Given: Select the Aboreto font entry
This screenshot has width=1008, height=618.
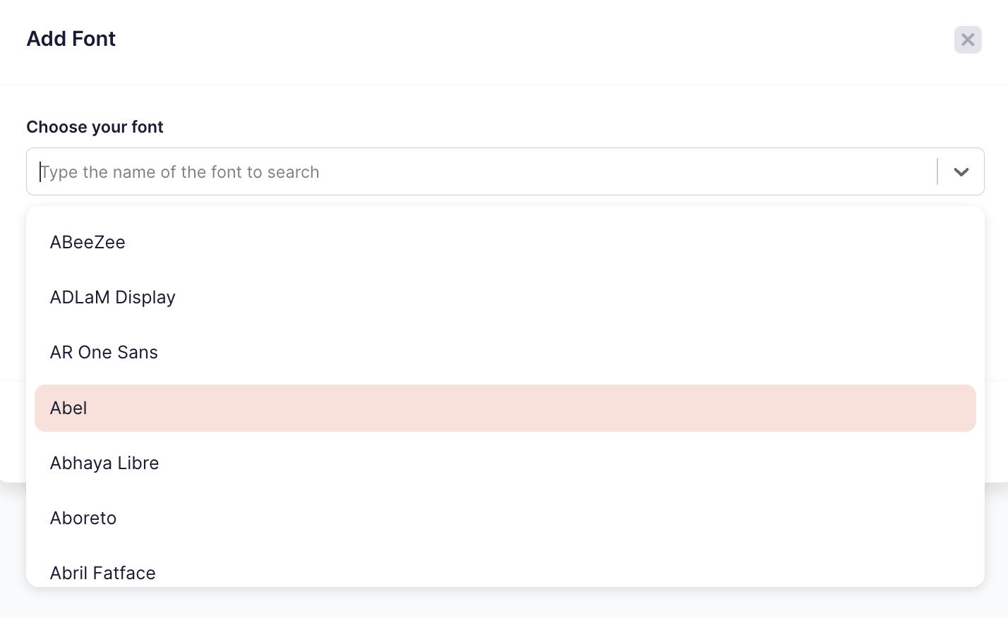Looking at the screenshot, I should click(83, 518).
